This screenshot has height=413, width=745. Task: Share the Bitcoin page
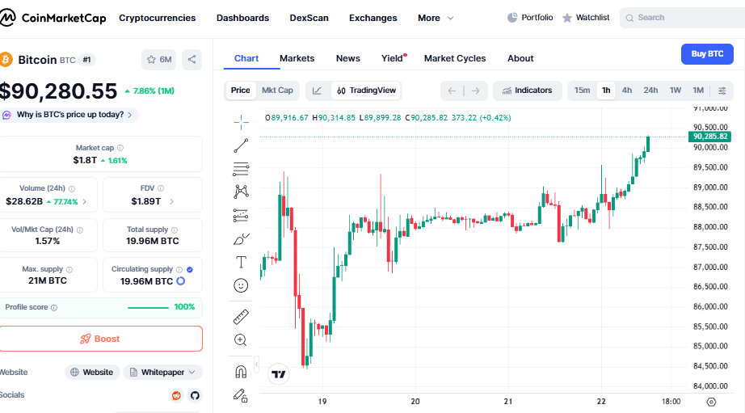click(x=192, y=60)
